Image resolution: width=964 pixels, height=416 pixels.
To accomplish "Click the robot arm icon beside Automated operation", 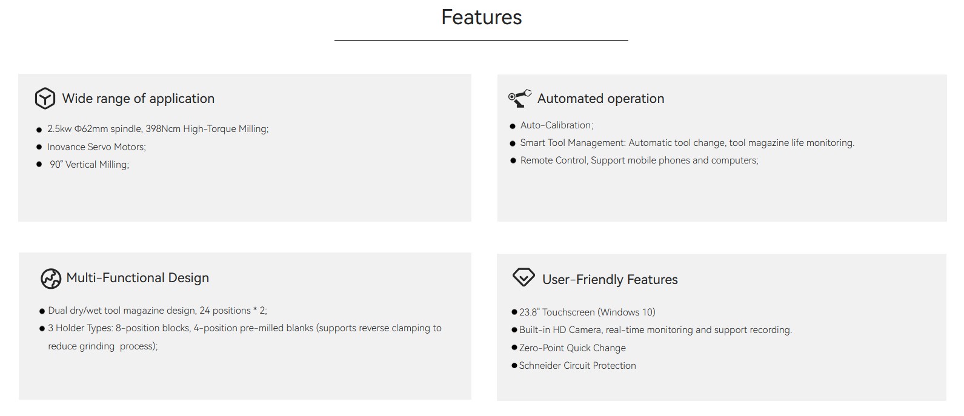I will [x=519, y=98].
